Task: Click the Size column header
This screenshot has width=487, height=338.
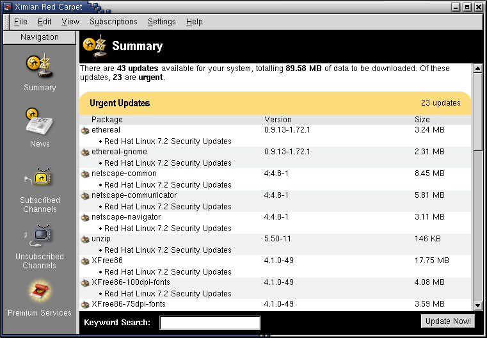Action: click(422, 120)
